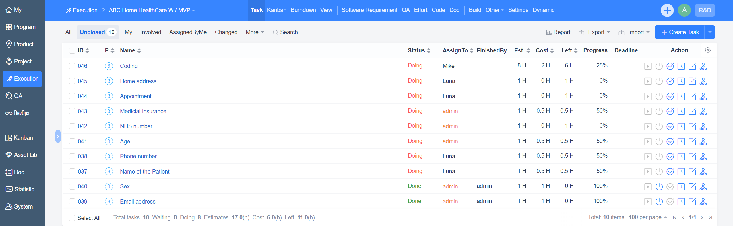Click the Create Task button
733x226 pixels.
680,32
